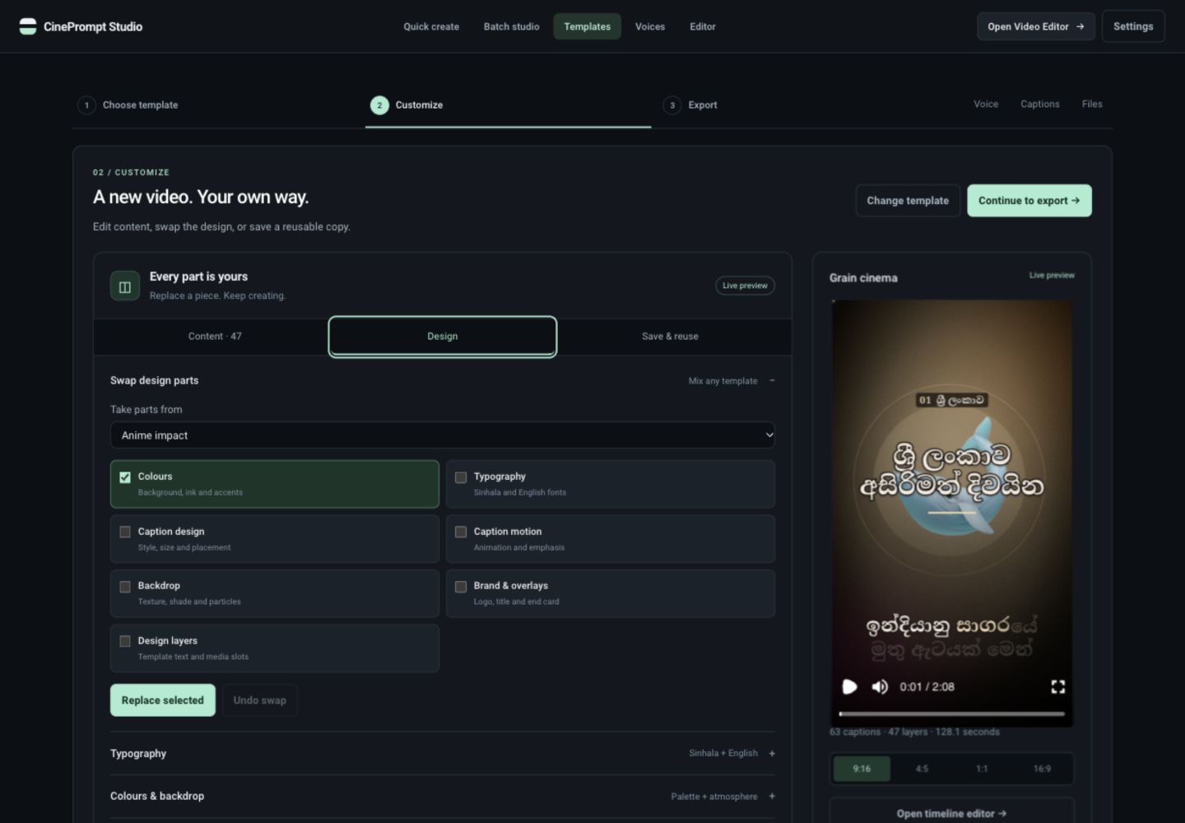Enter fullscreen on the video preview
Image resolution: width=1185 pixels, height=823 pixels.
coord(1058,686)
